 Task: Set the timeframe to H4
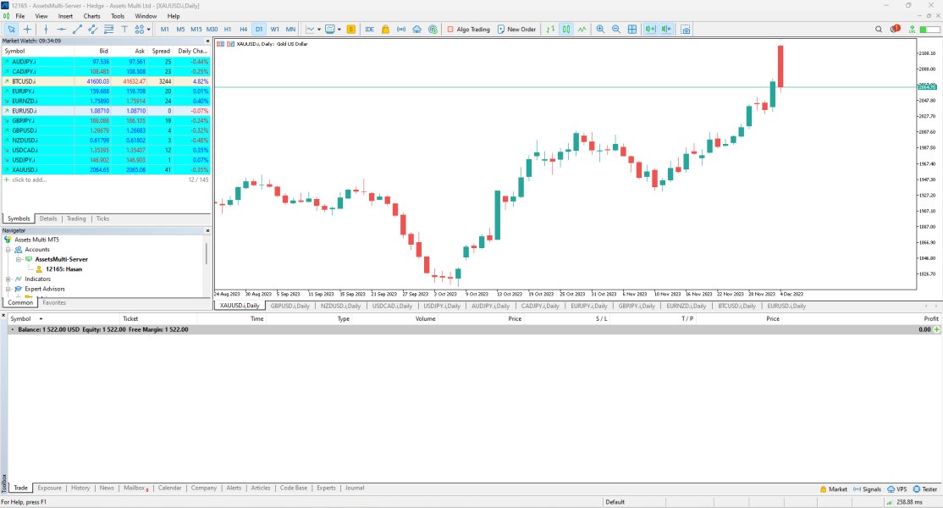point(244,29)
